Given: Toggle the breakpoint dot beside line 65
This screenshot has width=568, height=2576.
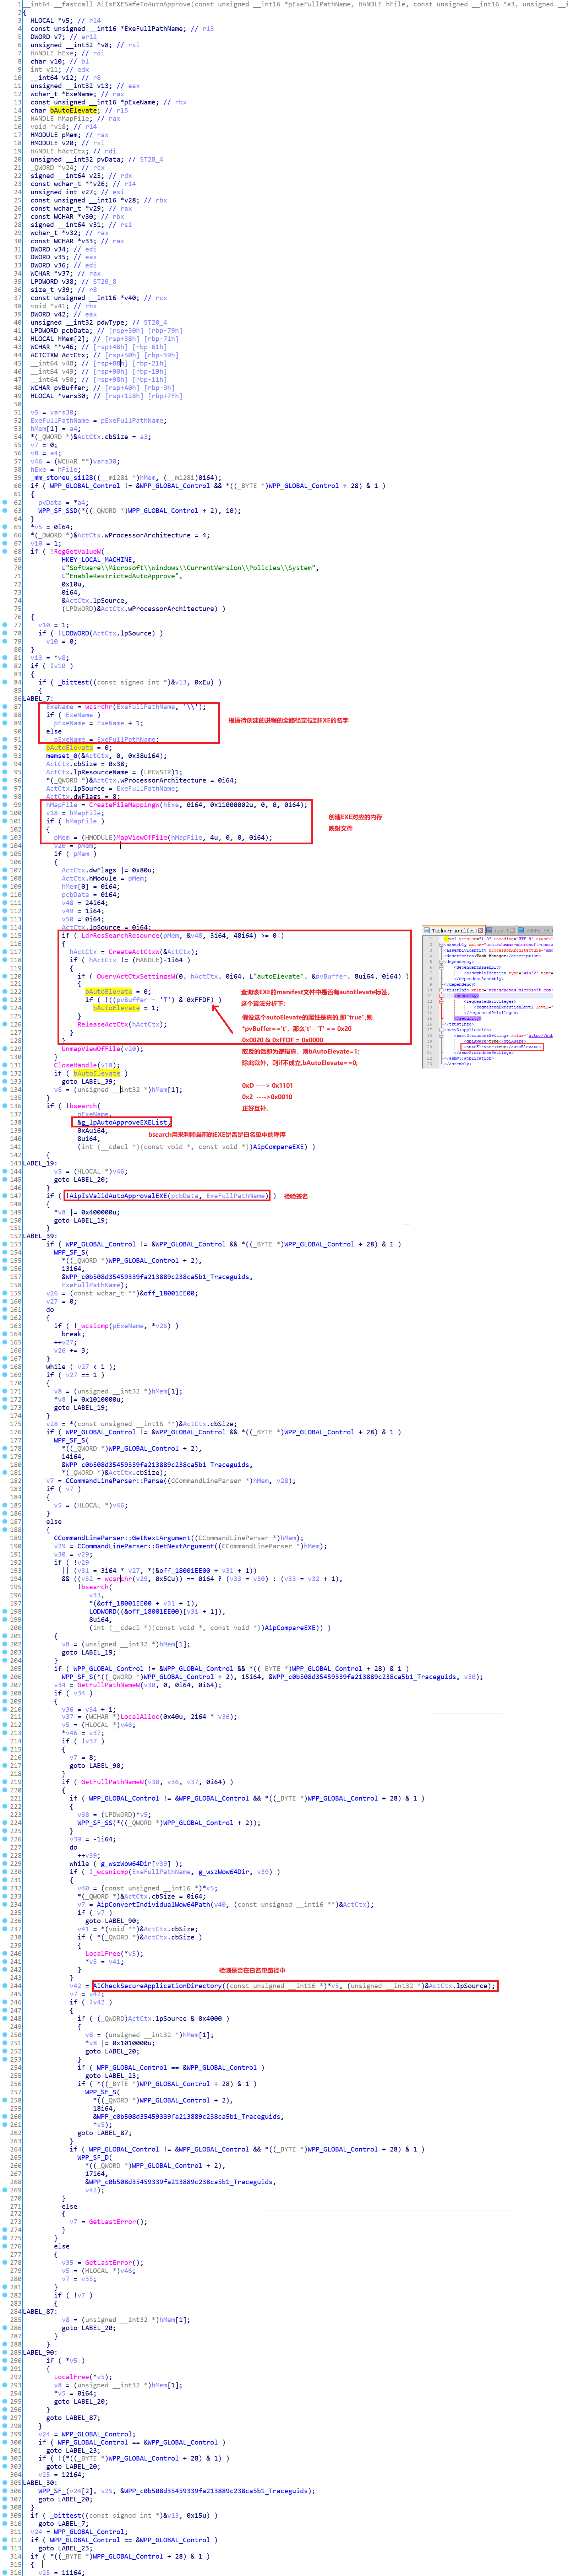Looking at the screenshot, I should click(5, 527).
